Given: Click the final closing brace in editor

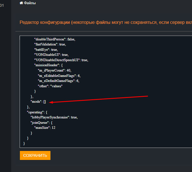Looking at the screenshot, I should [24, 143].
